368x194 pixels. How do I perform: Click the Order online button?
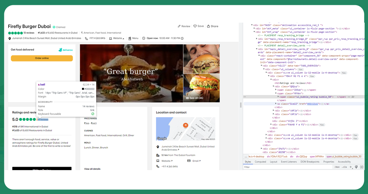42,58
